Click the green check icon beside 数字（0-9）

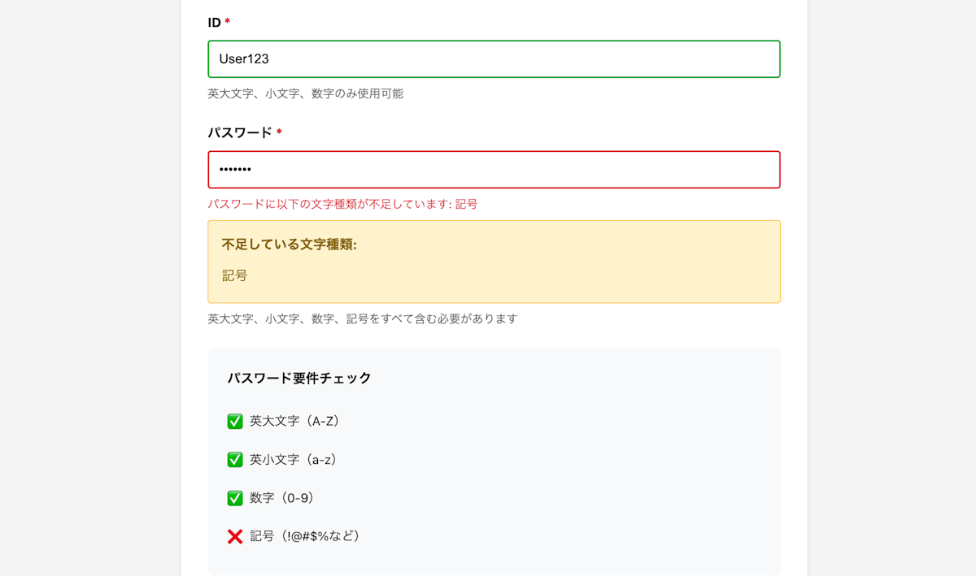click(x=235, y=497)
